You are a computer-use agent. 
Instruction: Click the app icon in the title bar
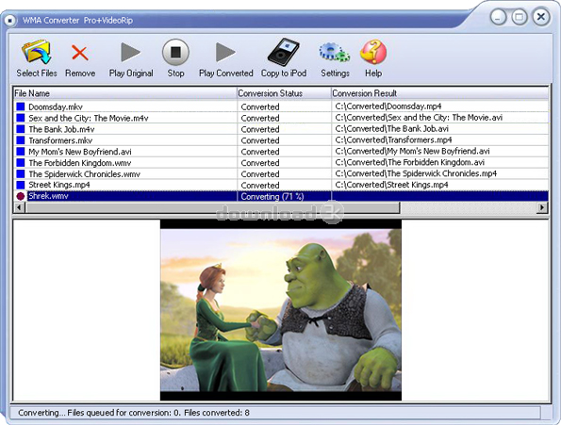[x=10, y=21]
